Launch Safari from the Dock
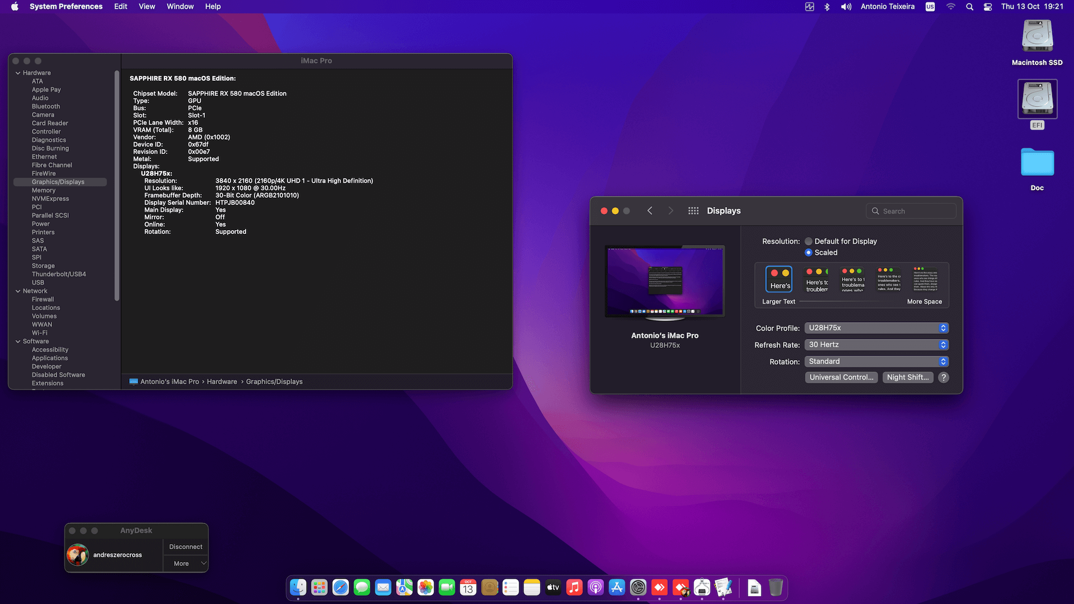 [341, 587]
